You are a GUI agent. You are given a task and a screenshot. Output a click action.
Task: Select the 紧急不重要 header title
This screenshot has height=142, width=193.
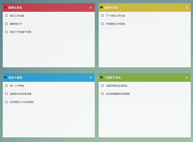point(15,78)
